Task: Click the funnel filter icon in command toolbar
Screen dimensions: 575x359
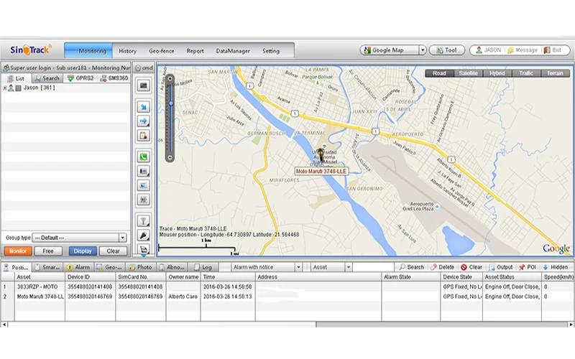Action: tap(143, 221)
